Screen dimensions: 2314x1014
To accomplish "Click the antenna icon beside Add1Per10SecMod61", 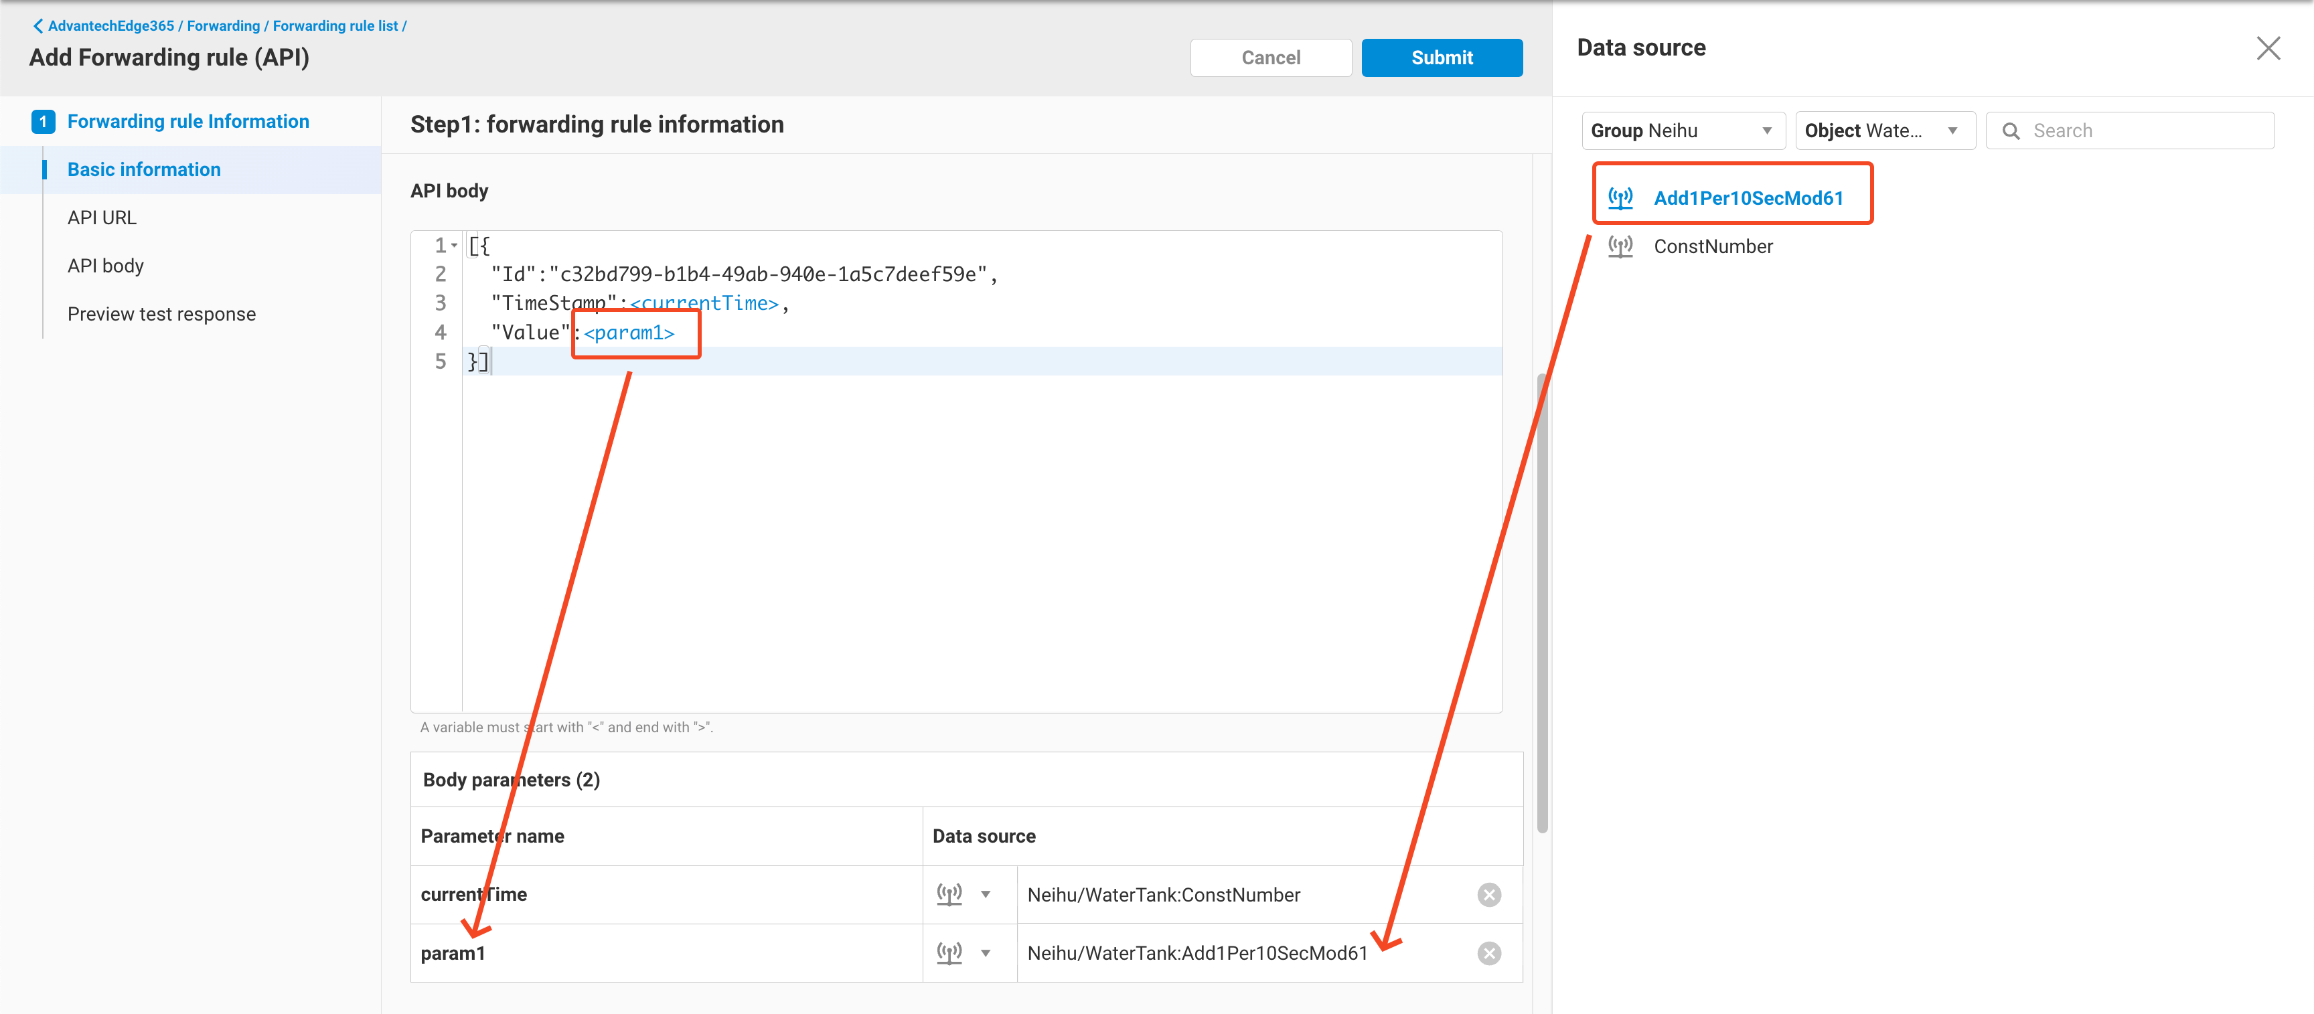I will 1620,196.
